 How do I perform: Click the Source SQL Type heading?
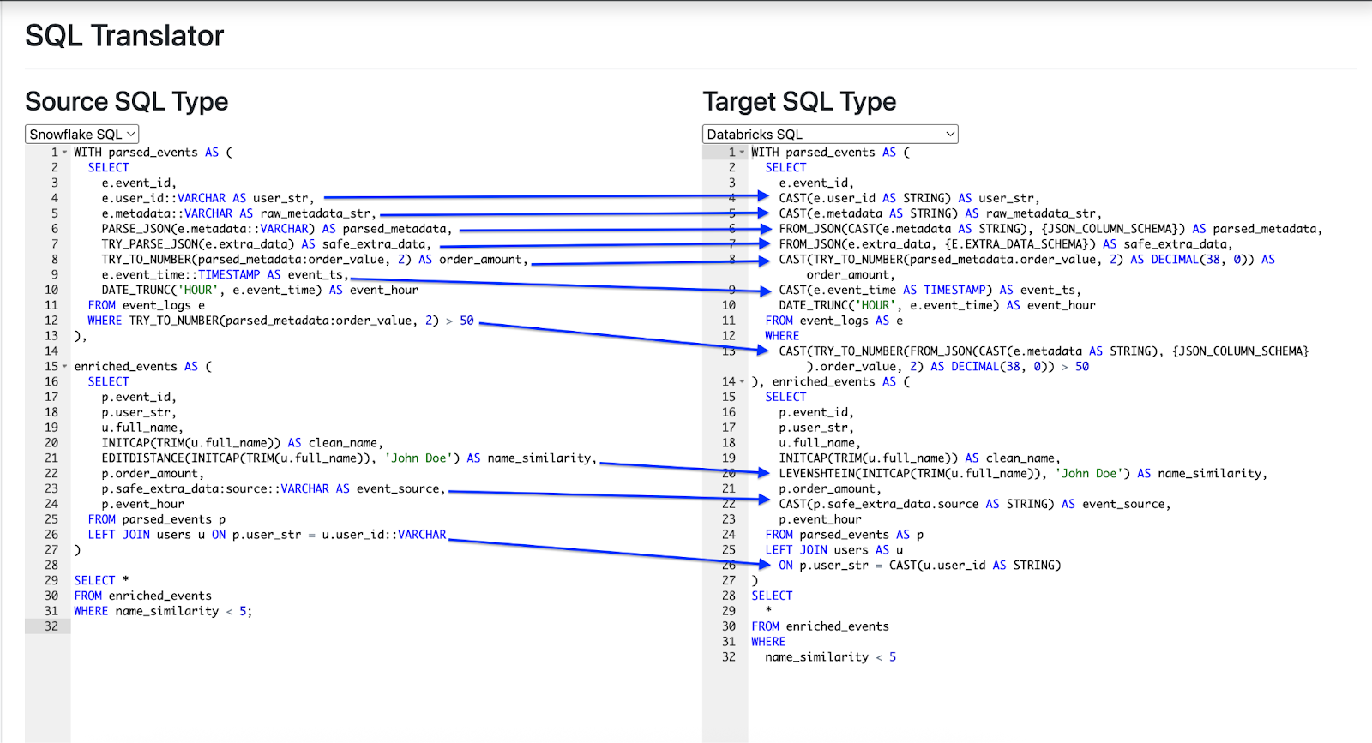(x=127, y=101)
